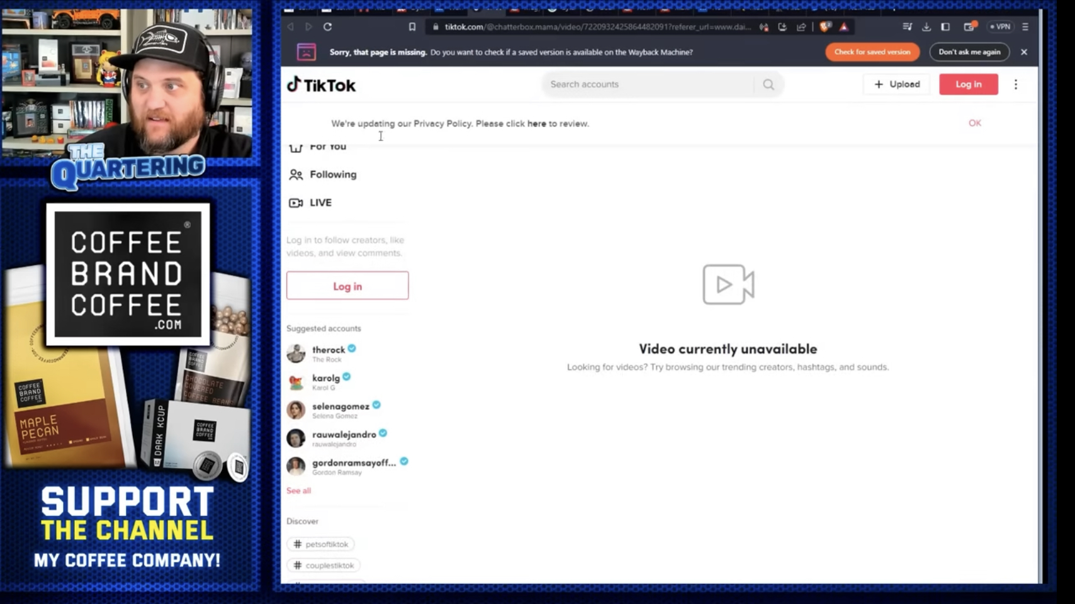
Task: Click gordonramsayofficial profile avatar
Action: tap(296, 466)
